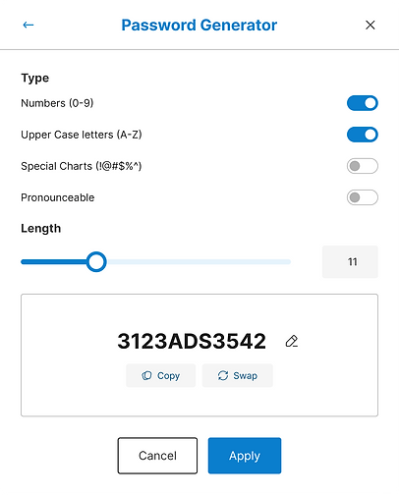Viewport: 399px width, 495px height.
Task: Click the Cancel button
Action: click(x=157, y=456)
